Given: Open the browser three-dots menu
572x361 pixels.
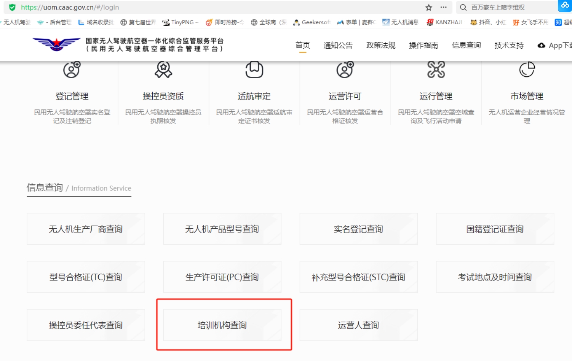Looking at the screenshot, I should point(444,8).
